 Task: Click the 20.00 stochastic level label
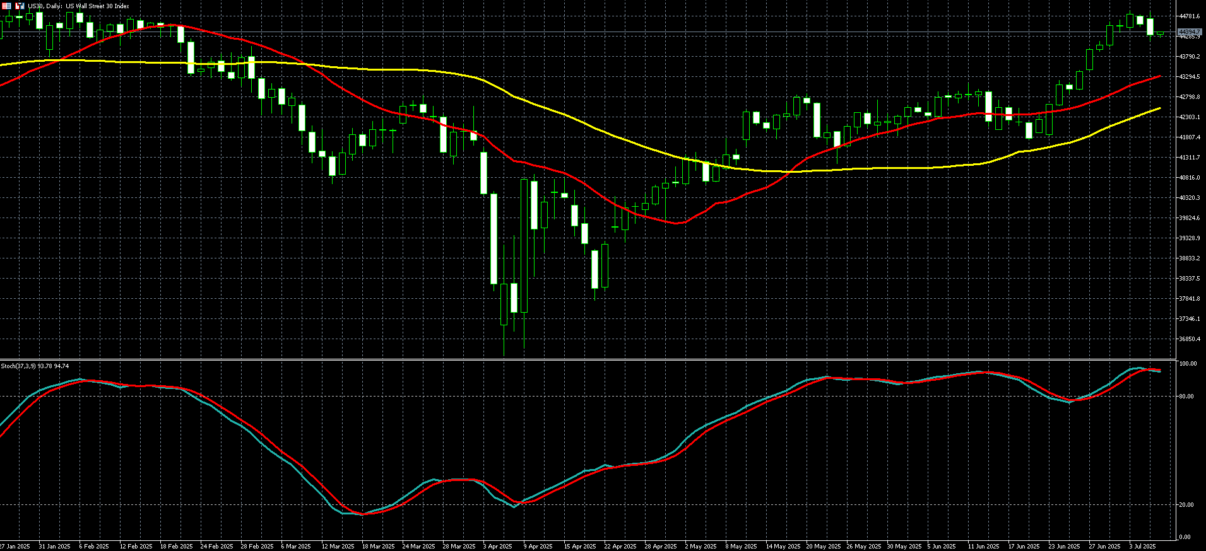pyautogui.click(x=1186, y=505)
